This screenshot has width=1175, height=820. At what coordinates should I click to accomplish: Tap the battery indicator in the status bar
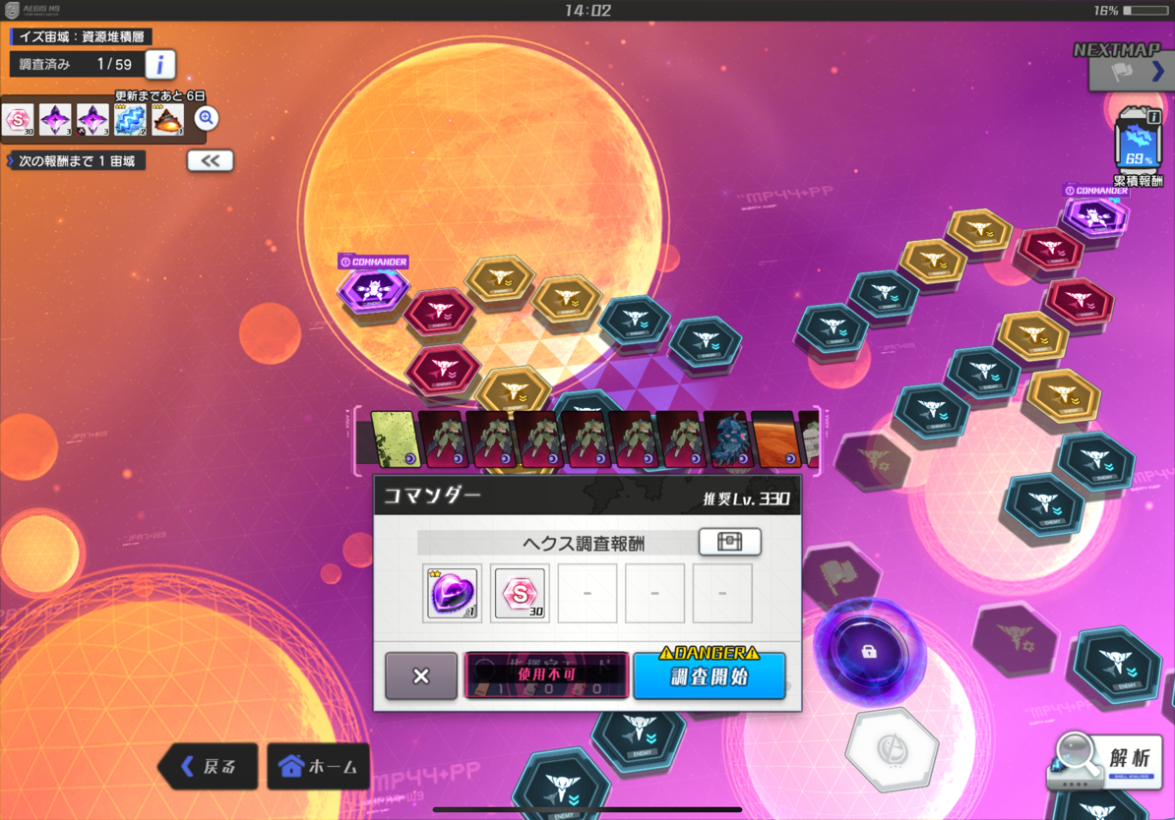1145,11
